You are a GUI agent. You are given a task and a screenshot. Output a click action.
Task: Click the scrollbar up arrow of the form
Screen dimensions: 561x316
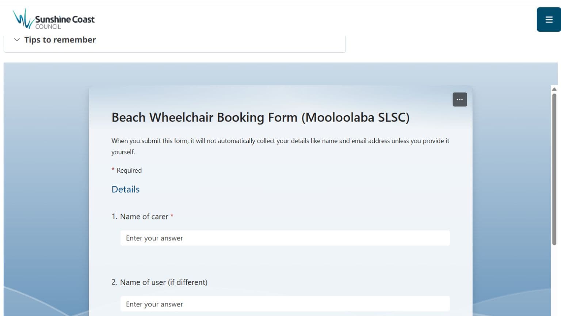(554, 89)
